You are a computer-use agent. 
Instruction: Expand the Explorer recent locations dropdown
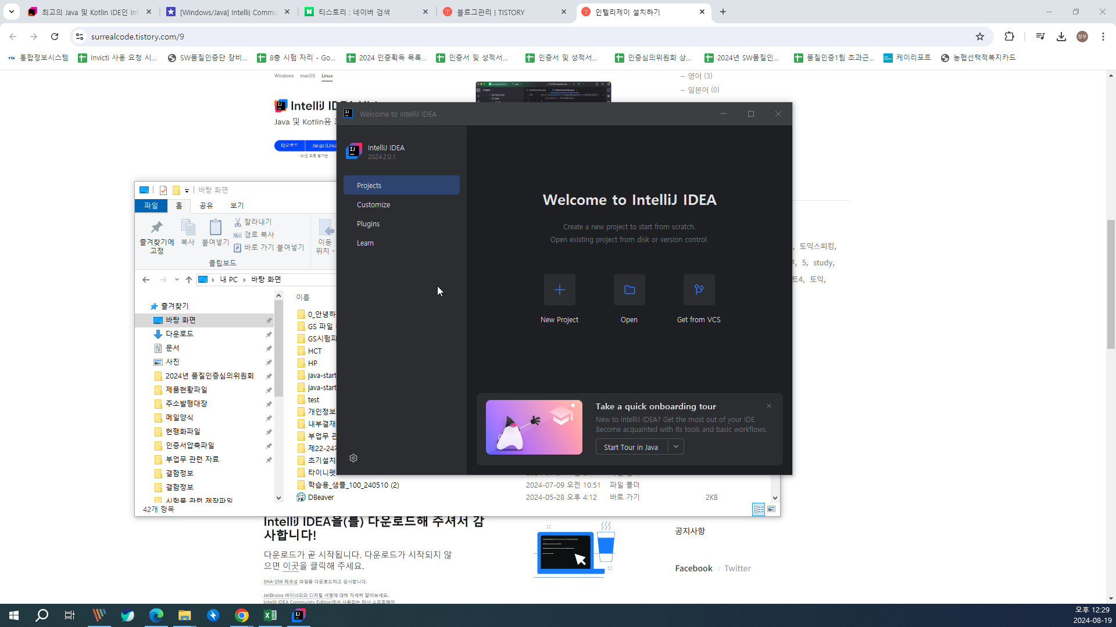click(177, 280)
